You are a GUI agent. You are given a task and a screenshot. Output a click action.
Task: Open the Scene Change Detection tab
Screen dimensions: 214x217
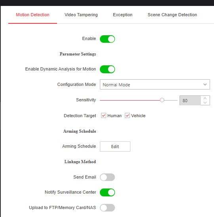coord(172,15)
